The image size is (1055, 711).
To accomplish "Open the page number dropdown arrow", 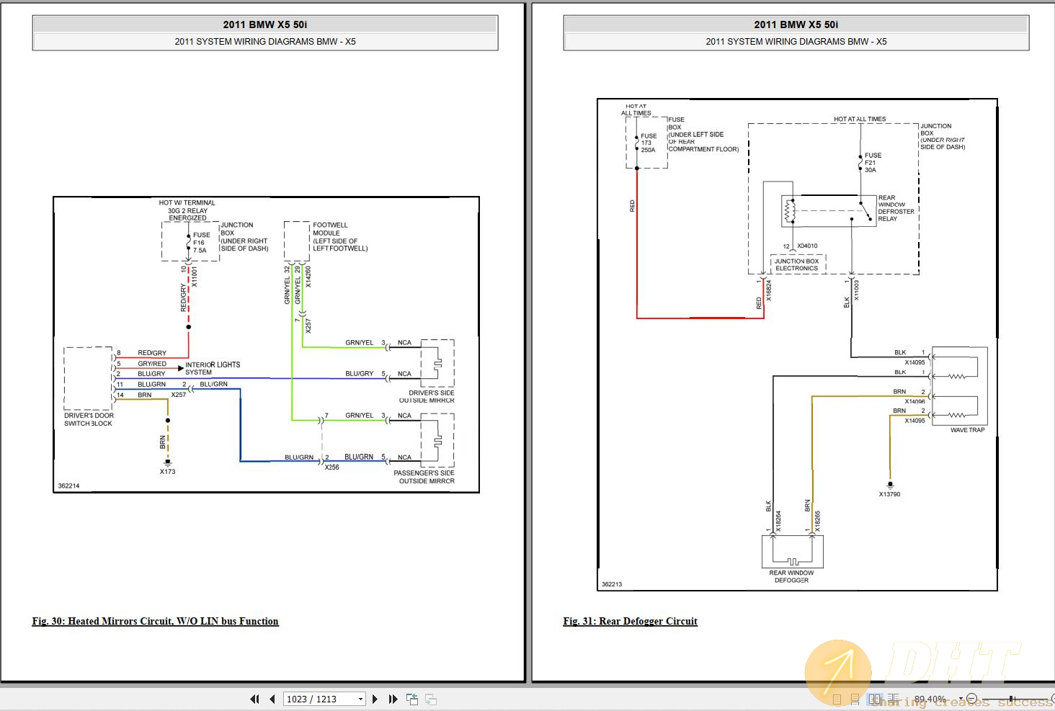I will (x=360, y=699).
